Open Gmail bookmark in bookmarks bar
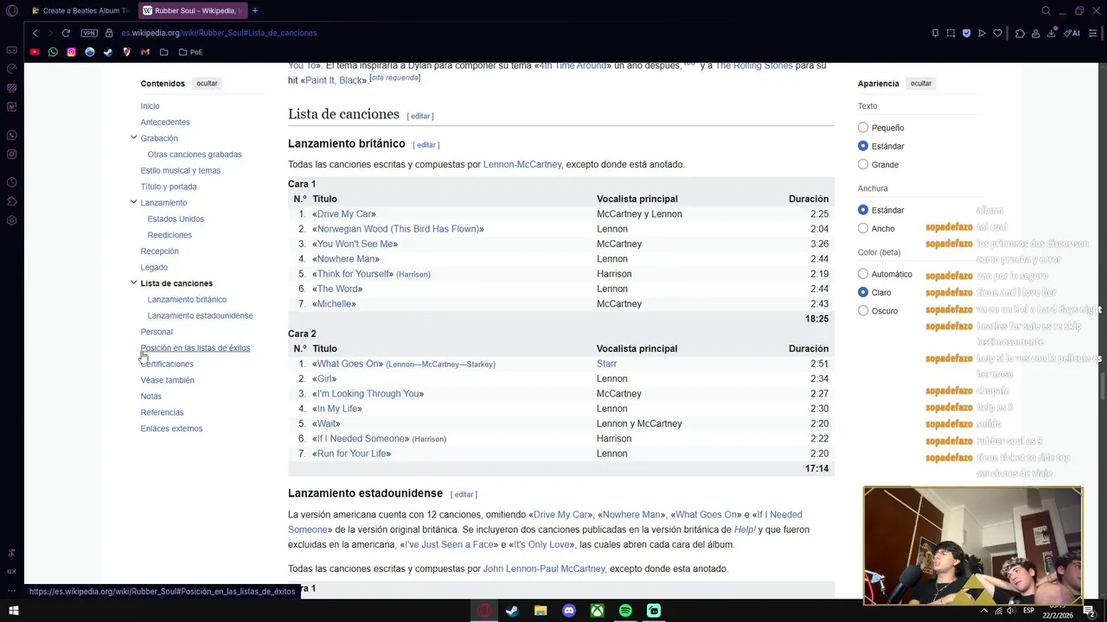This screenshot has width=1107, height=622. [x=145, y=52]
